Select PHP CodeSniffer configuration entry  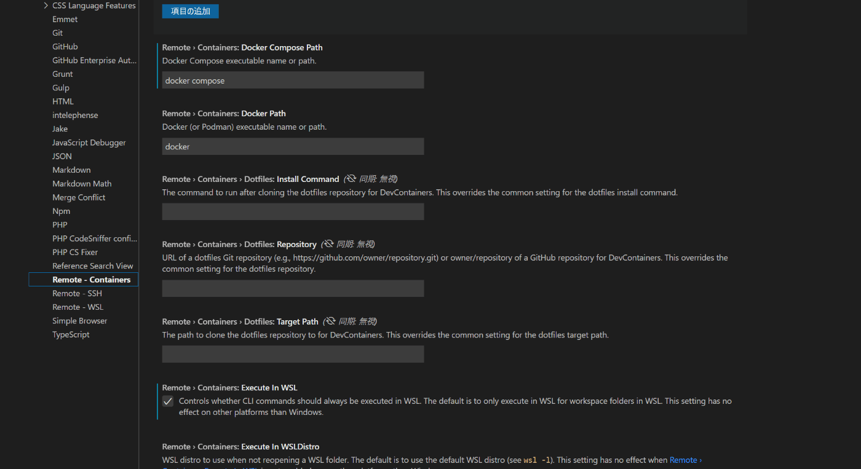pos(95,238)
